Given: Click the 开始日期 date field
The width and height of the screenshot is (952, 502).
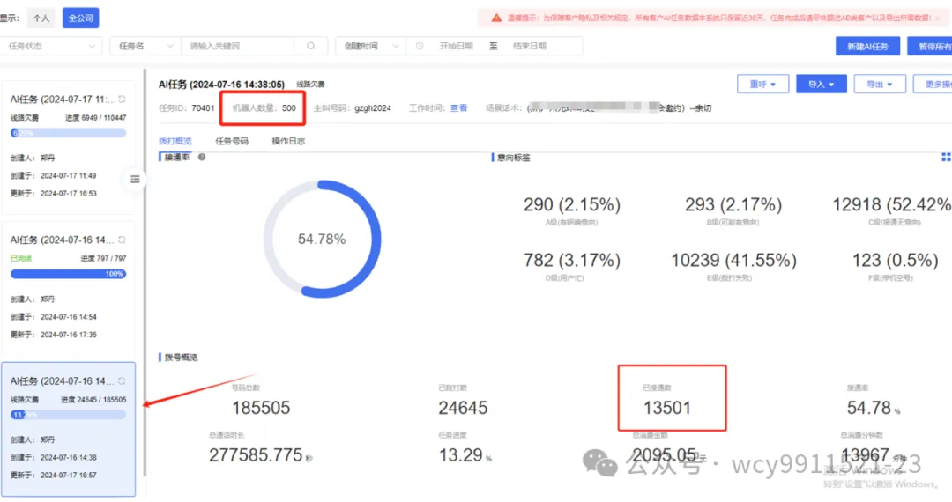Looking at the screenshot, I should tap(456, 46).
